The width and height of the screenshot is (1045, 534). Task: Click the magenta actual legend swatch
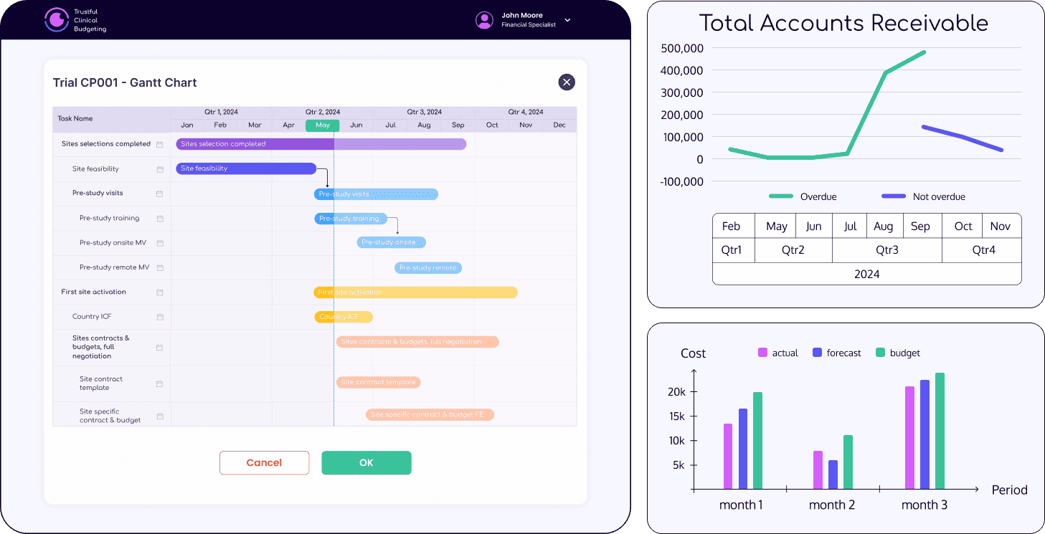762,353
